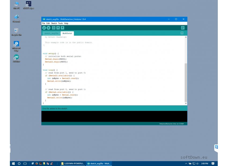This screenshot has height=166, width=228.
Task: Select the NASA's Eyes desktop icon
Action: tap(28, 5)
